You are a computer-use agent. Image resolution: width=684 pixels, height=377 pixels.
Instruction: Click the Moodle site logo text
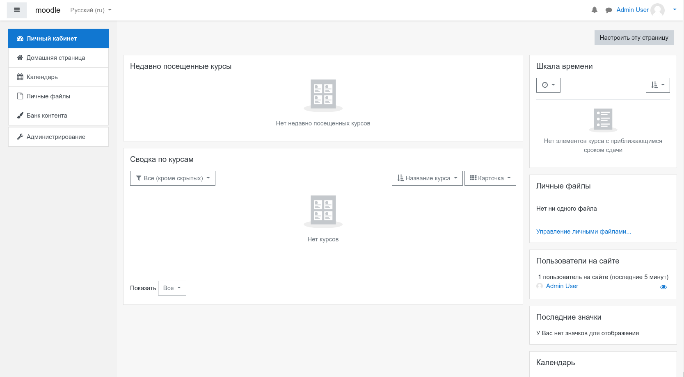pos(48,10)
